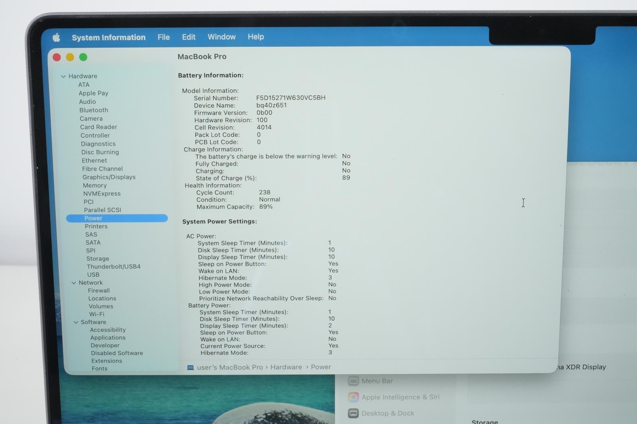The image size is (637, 424).
Task: Collapse the Network section chevron
Action: pos(74,283)
